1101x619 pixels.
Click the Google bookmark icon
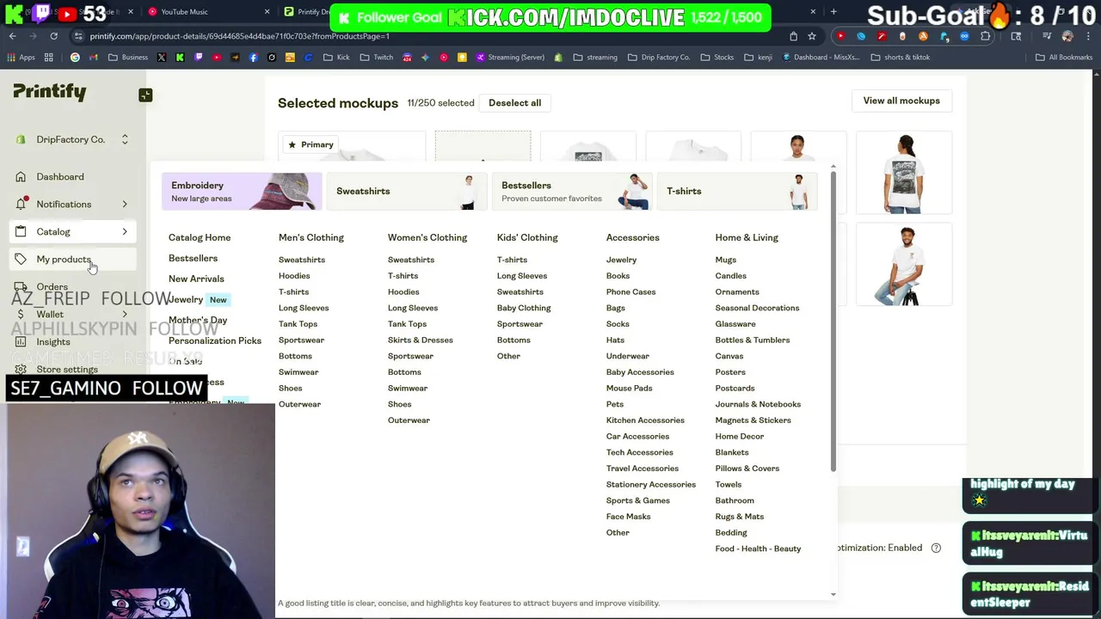coord(75,58)
